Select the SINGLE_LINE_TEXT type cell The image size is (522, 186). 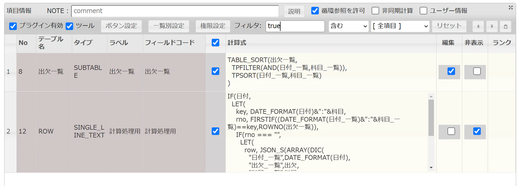(x=89, y=132)
